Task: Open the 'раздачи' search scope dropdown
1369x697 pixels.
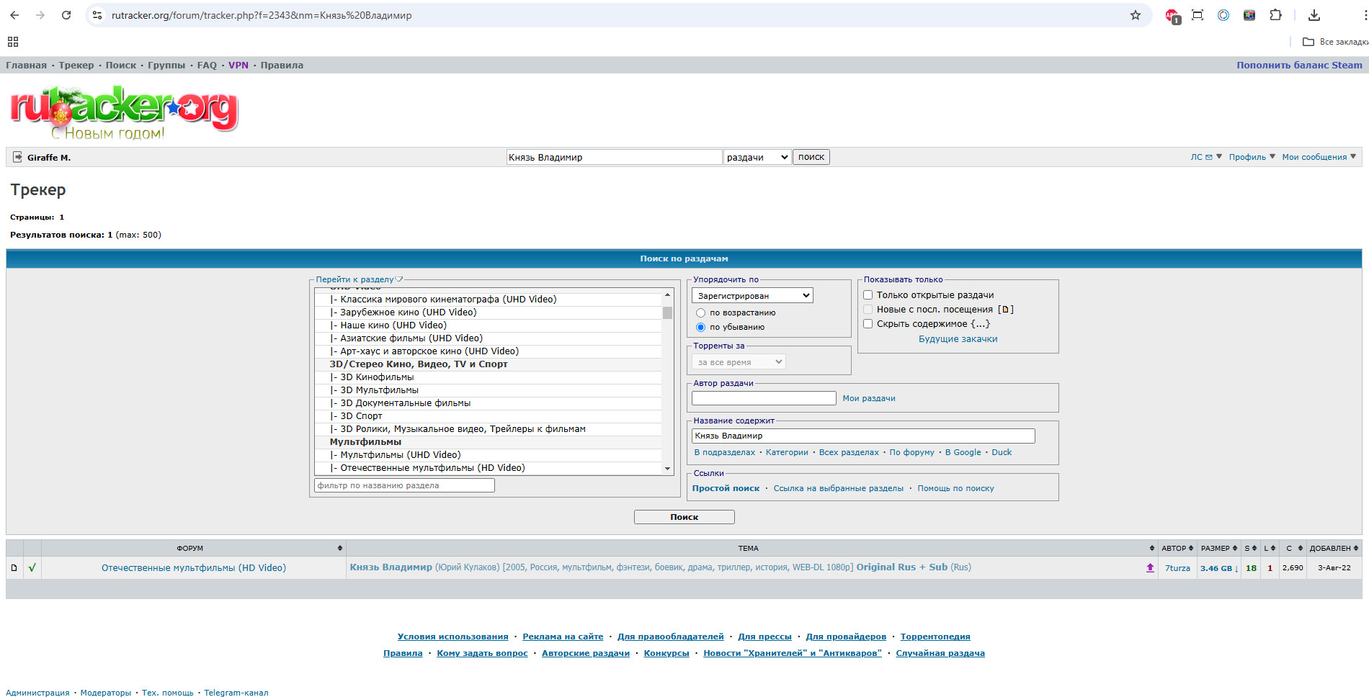Action: [757, 158]
